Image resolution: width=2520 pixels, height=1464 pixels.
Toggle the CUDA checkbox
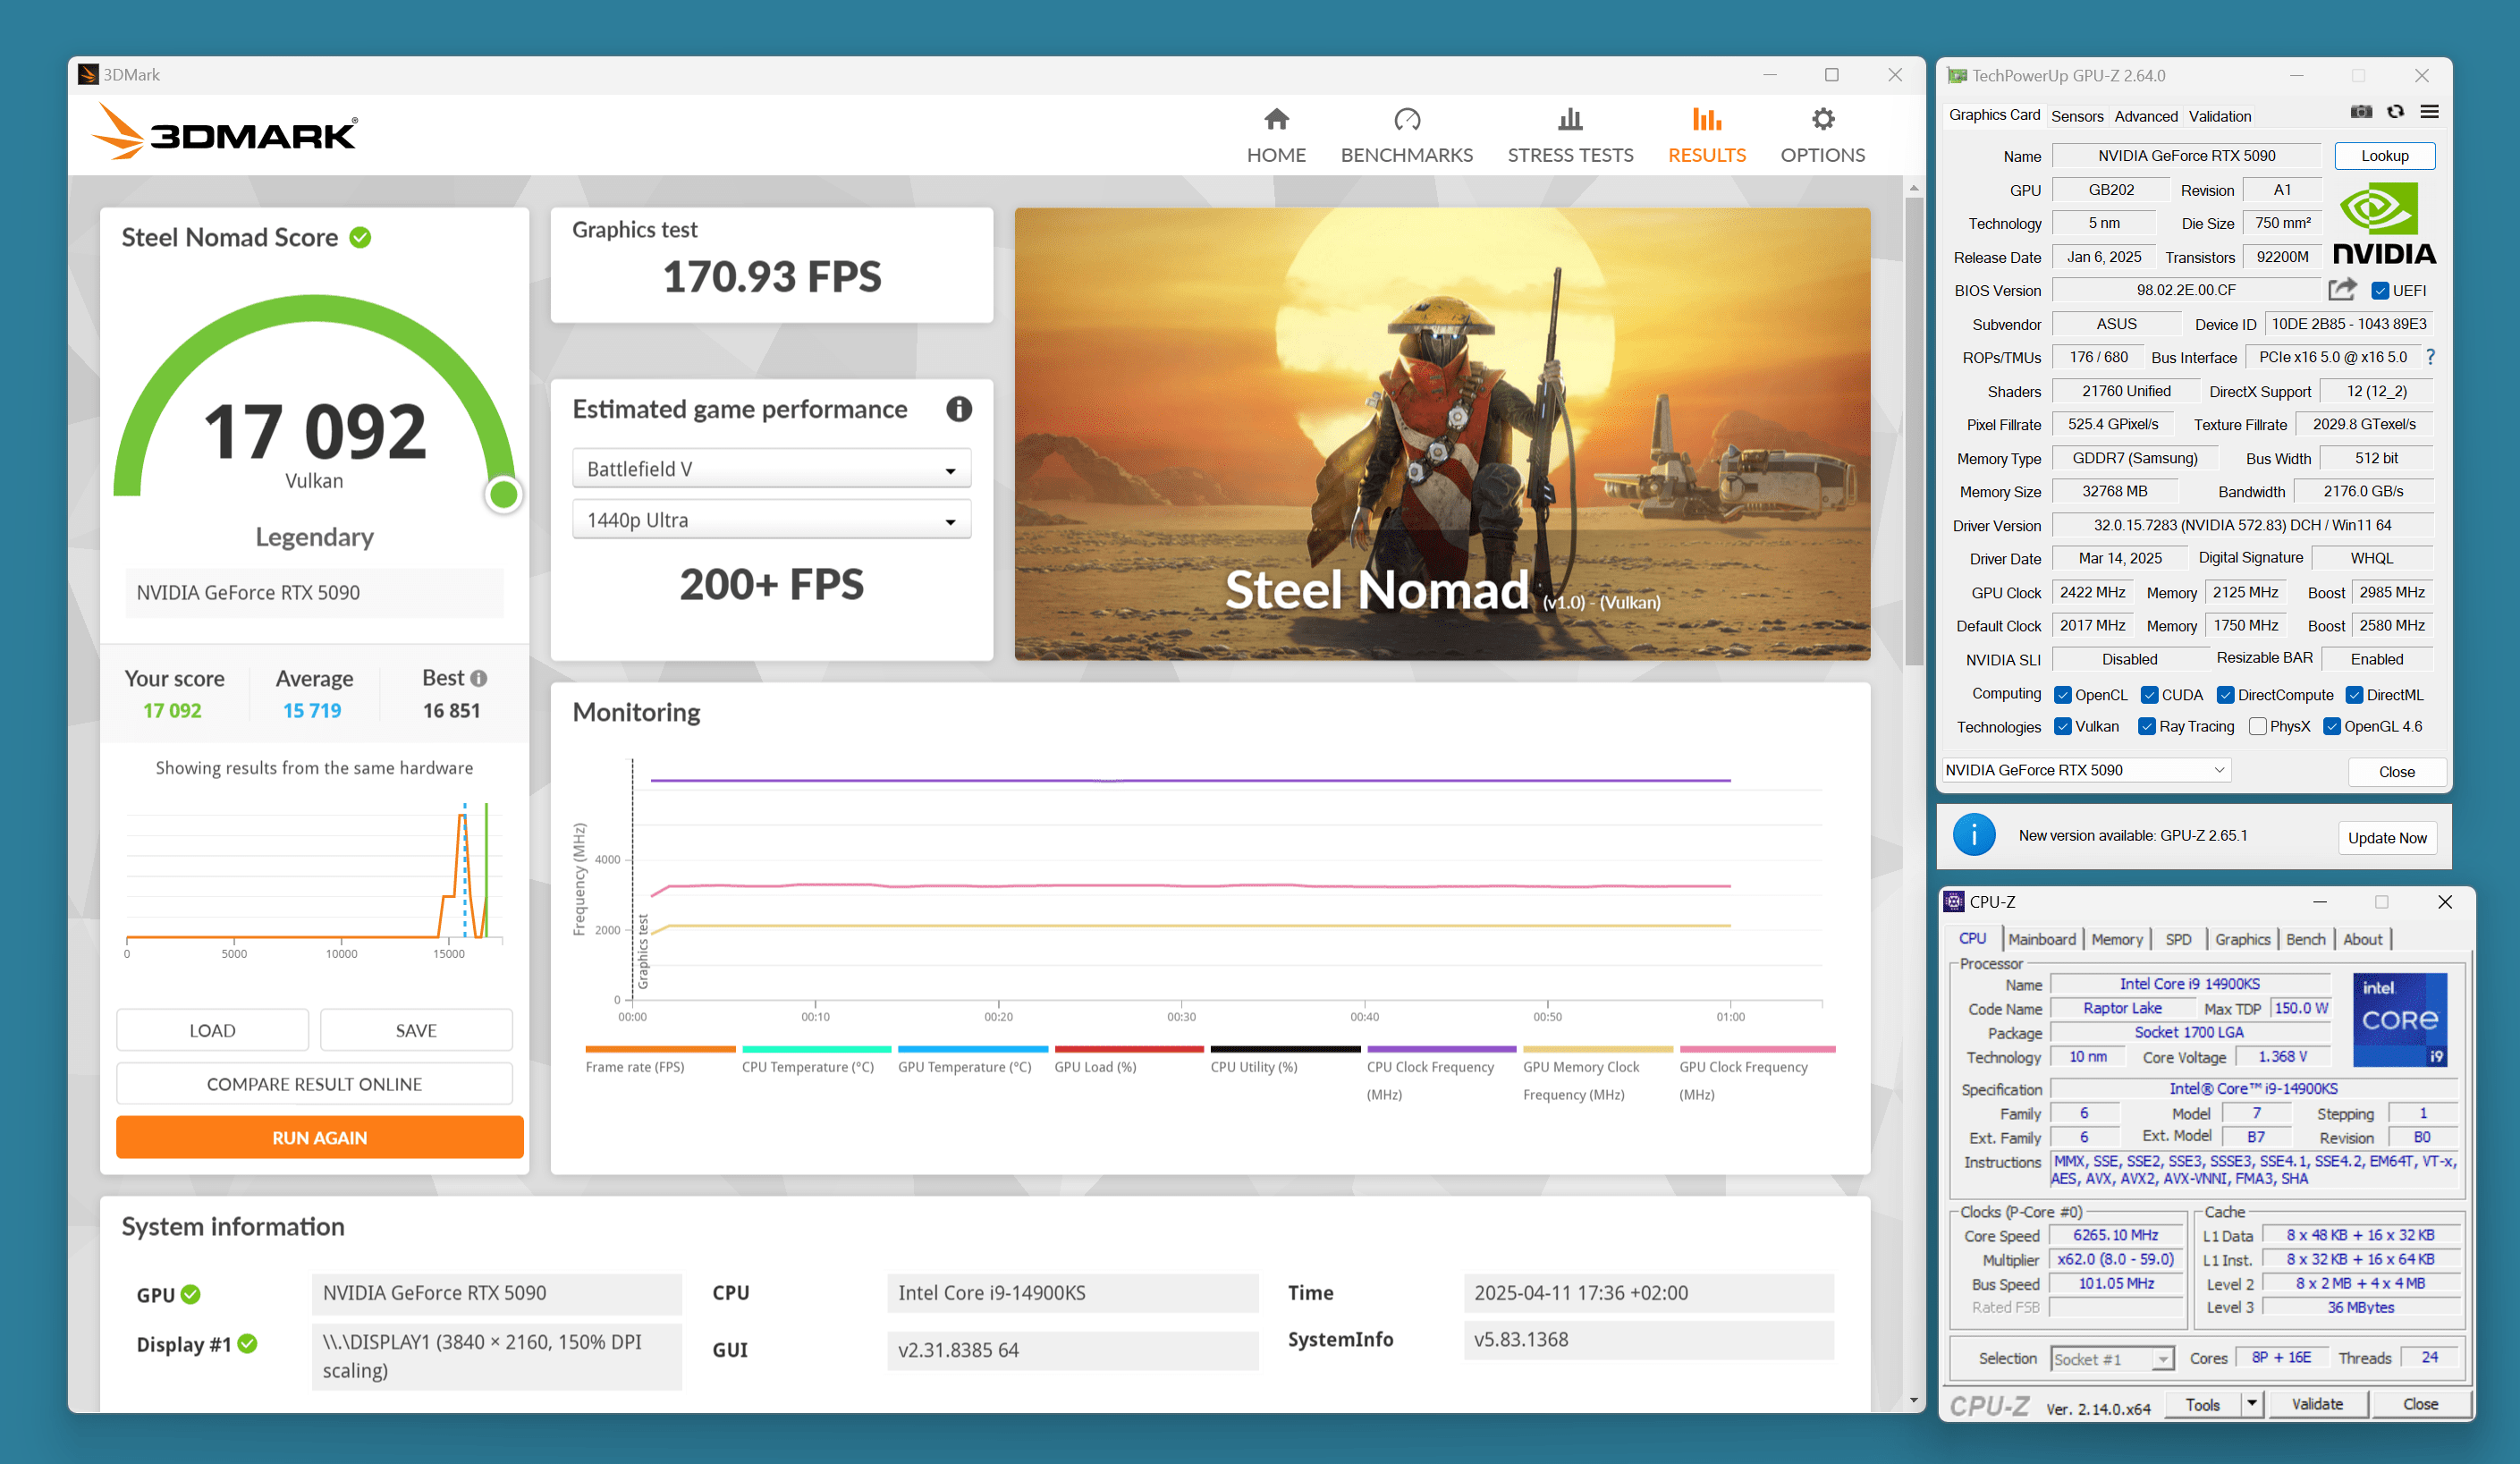pos(2149,695)
